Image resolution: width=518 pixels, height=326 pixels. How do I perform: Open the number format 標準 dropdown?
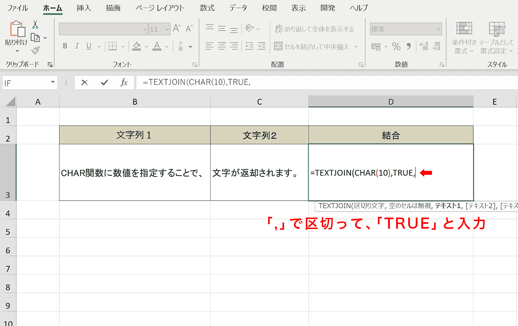click(x=439, y=29)
